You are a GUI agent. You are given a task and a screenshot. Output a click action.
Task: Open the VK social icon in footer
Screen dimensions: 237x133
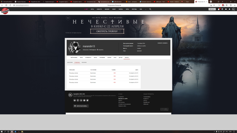pos(75,100)
